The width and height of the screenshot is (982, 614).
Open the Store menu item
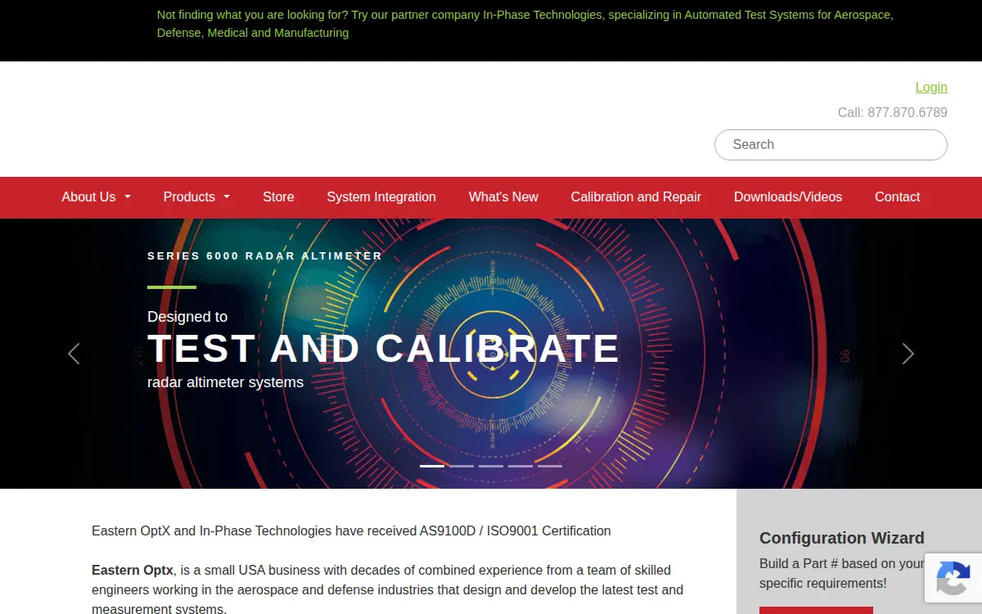point(278,197)
